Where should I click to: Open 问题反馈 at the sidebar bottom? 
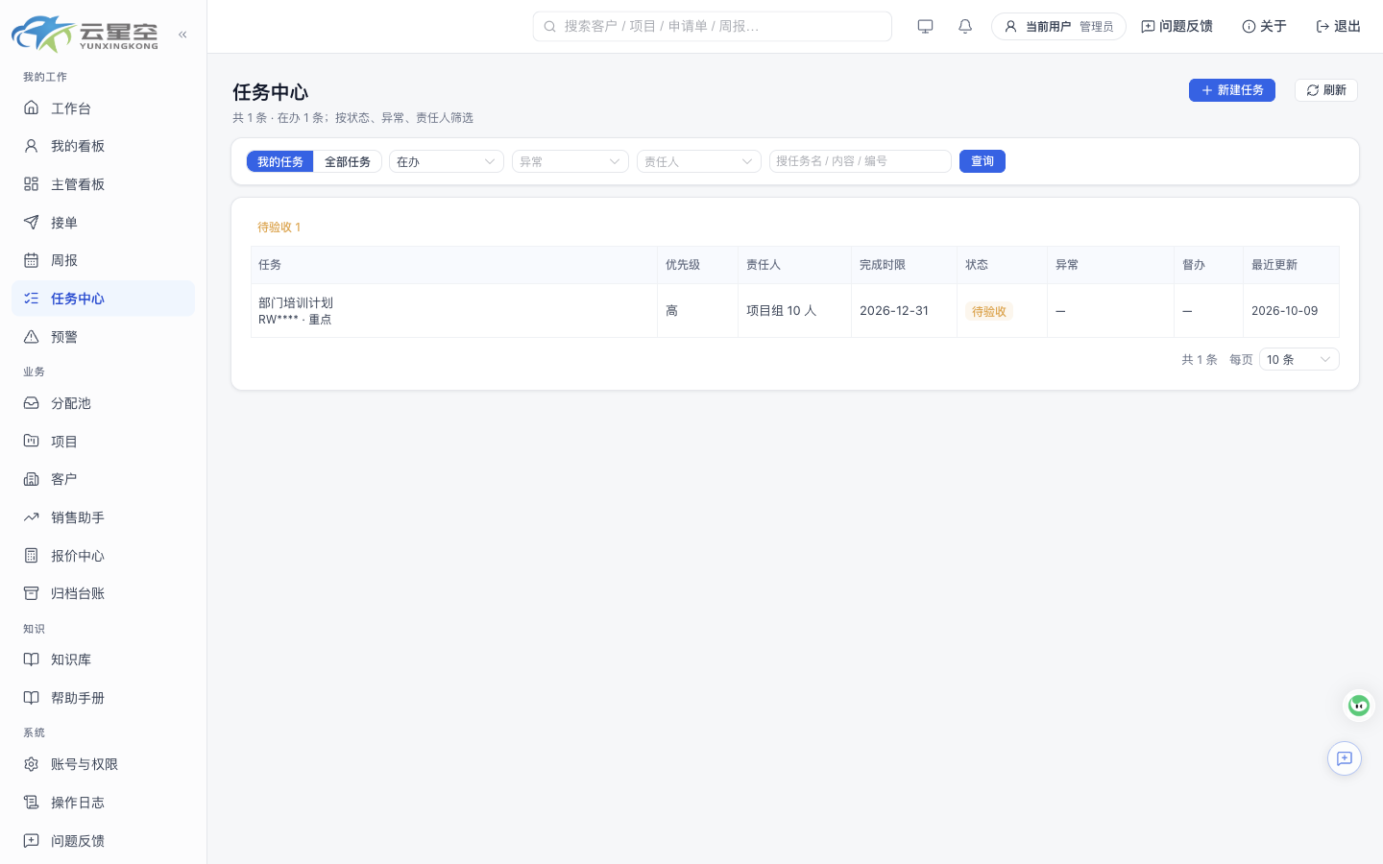[103, 841]
